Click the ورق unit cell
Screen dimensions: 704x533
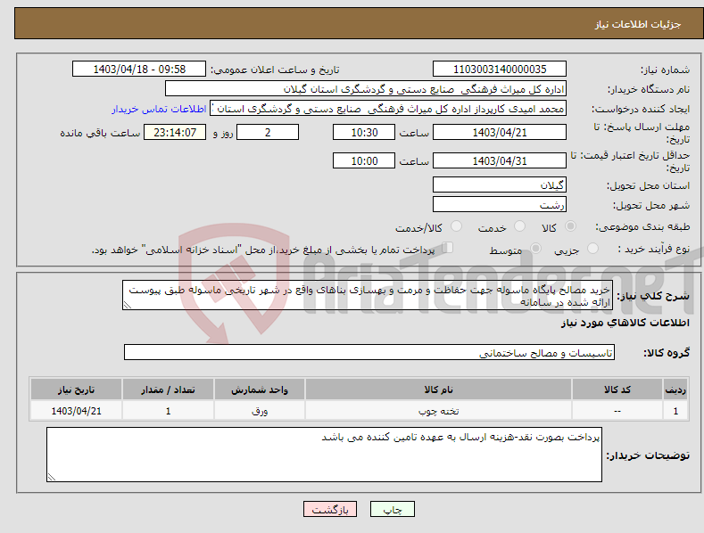point(260,411)
